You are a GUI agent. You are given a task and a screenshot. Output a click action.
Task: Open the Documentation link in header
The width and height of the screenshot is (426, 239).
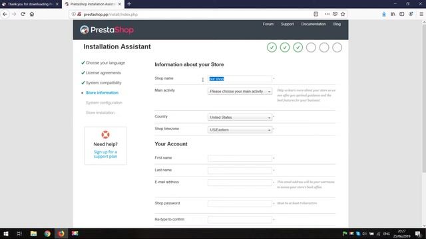pyautogui.click(x=314, y=24)
